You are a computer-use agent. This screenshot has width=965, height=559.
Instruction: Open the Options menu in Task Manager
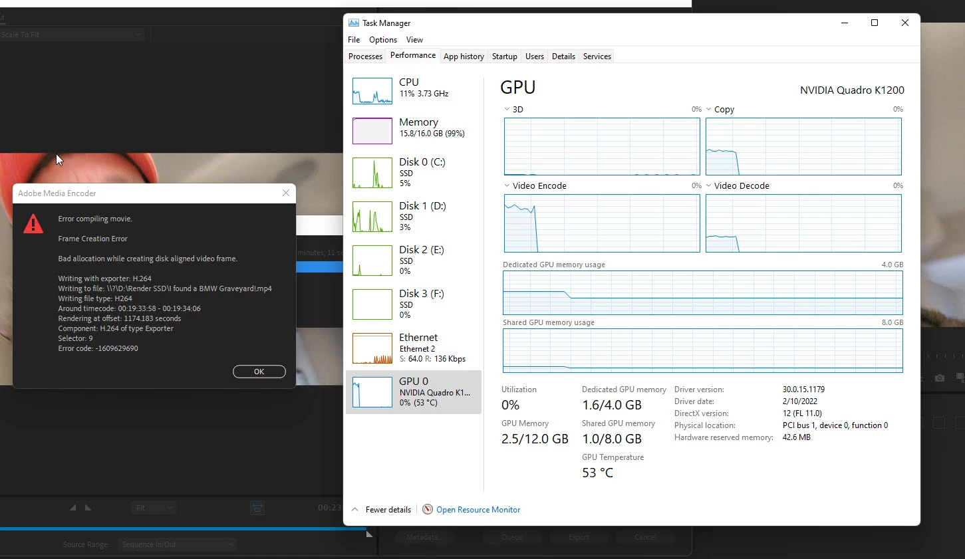tap(383, 40)
